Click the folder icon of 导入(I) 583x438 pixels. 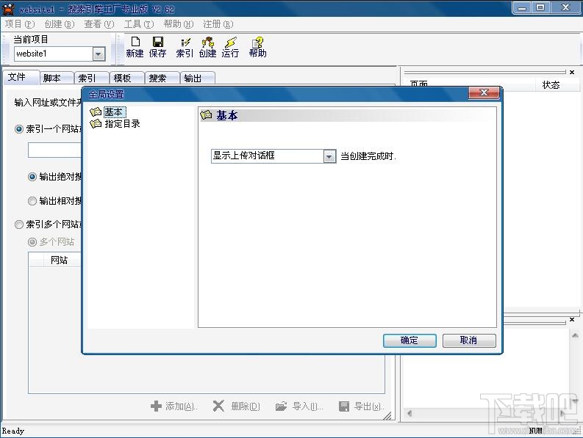tap(281, 406)
